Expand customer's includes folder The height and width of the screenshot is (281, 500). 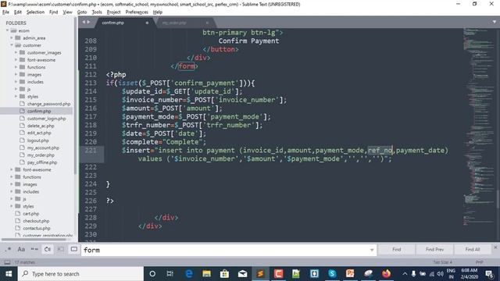point(16,82)
